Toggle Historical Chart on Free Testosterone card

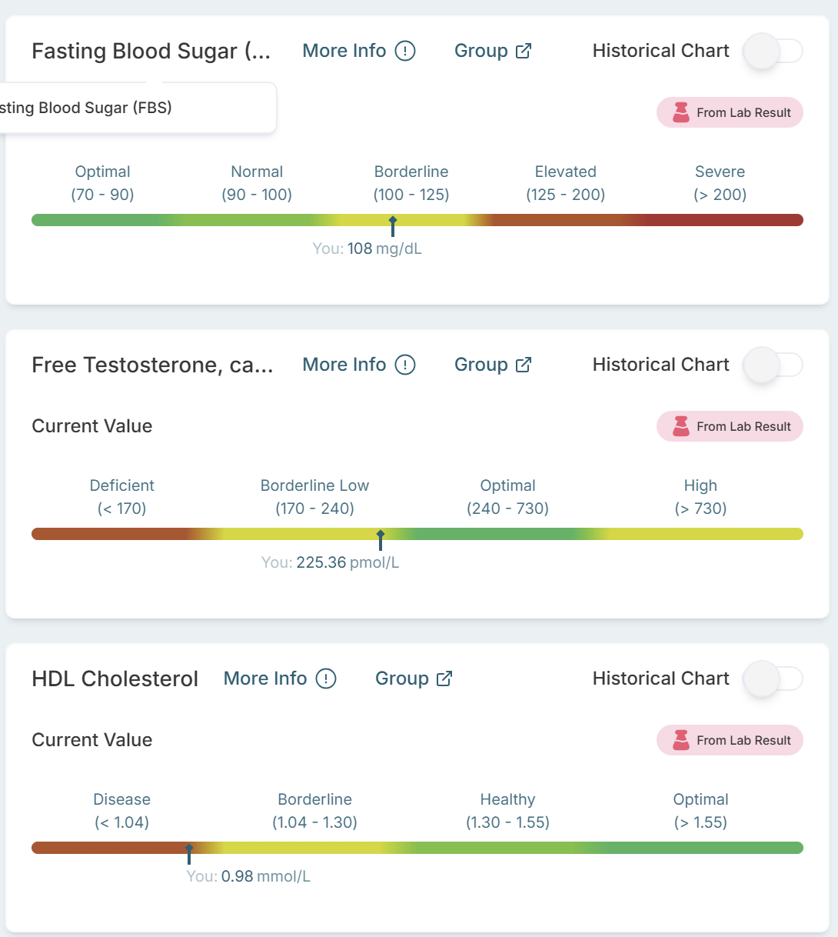tap(773, 365)
